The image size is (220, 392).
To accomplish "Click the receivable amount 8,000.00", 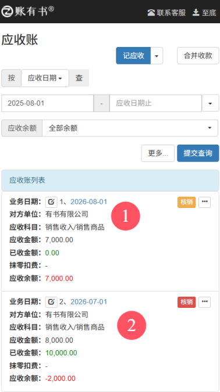I will point(59,340).
